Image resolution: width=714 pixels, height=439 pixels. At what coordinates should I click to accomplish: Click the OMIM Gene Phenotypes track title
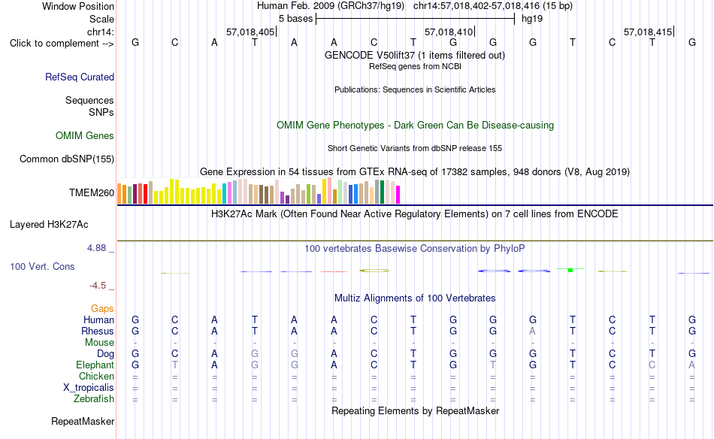[416, 126]
